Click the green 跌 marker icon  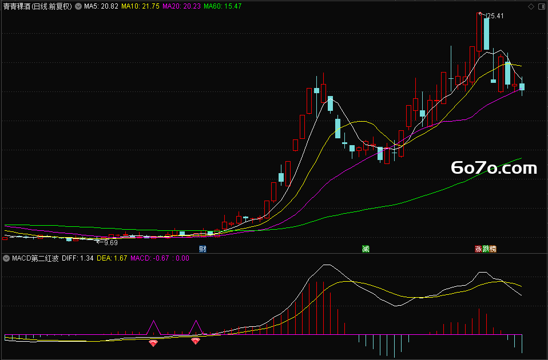coord(486,249)
